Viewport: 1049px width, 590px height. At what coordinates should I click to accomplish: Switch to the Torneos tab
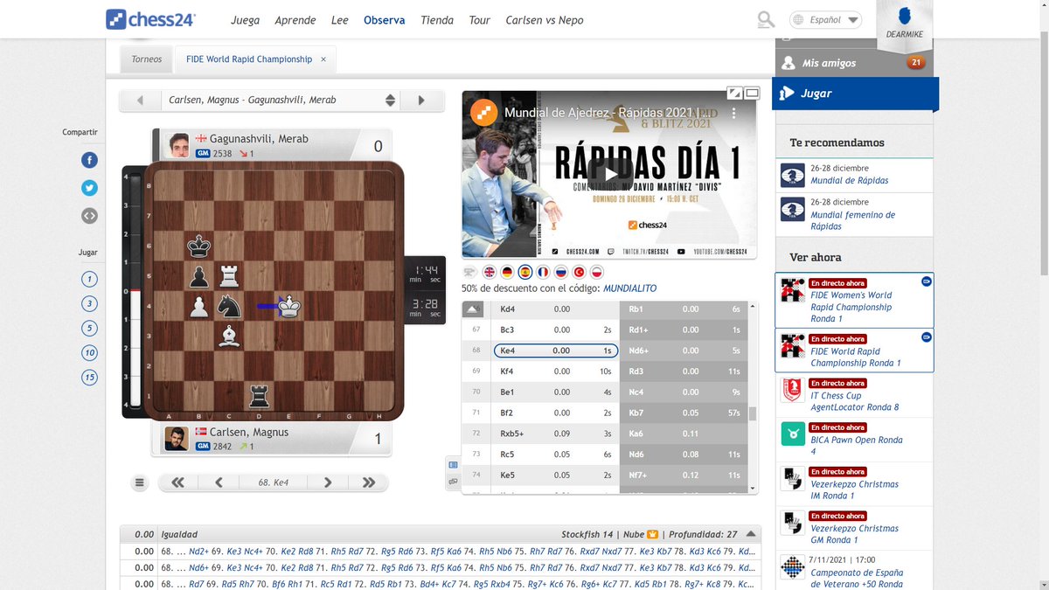point(147,59)
